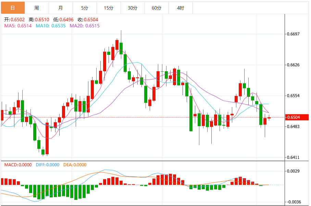Switch to the 4时 chart tab
This screenshot has width=311, height=206.
tap(181, 8)
